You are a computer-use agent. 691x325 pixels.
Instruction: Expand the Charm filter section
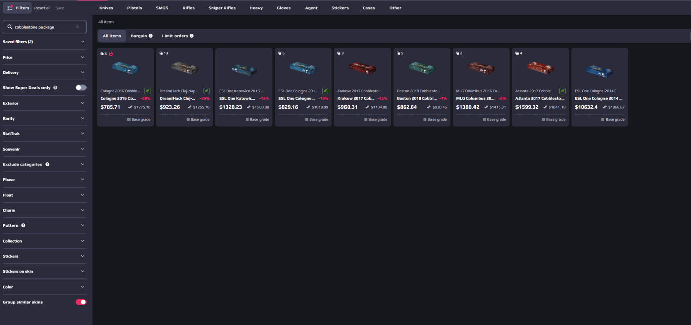pos(44,210)
